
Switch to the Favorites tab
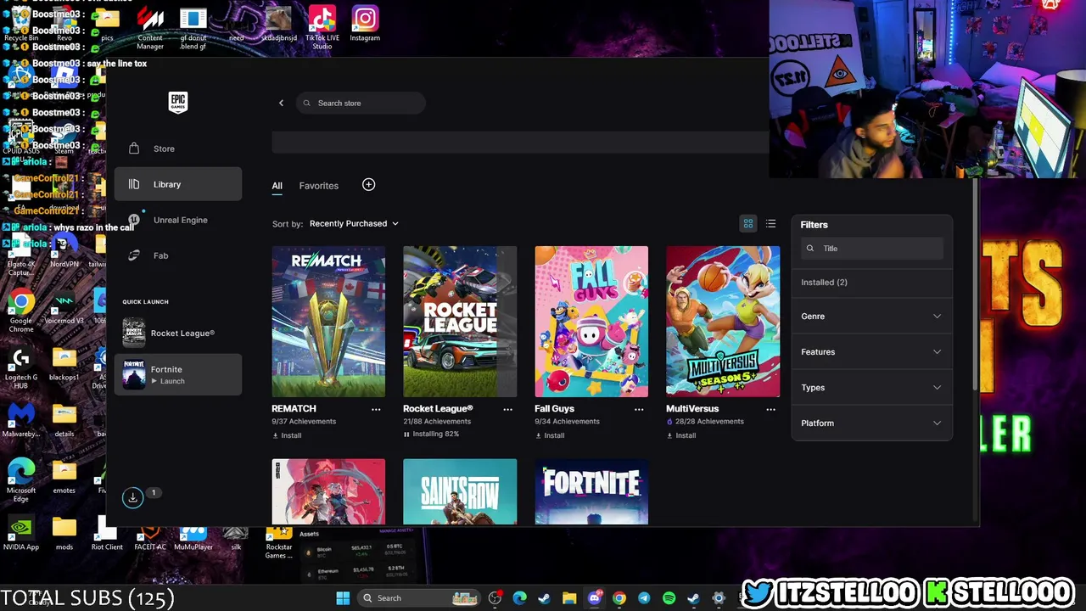[x=318, y=185]
